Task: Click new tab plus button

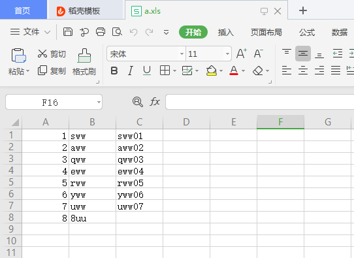Action: click(x=303, y=10)
